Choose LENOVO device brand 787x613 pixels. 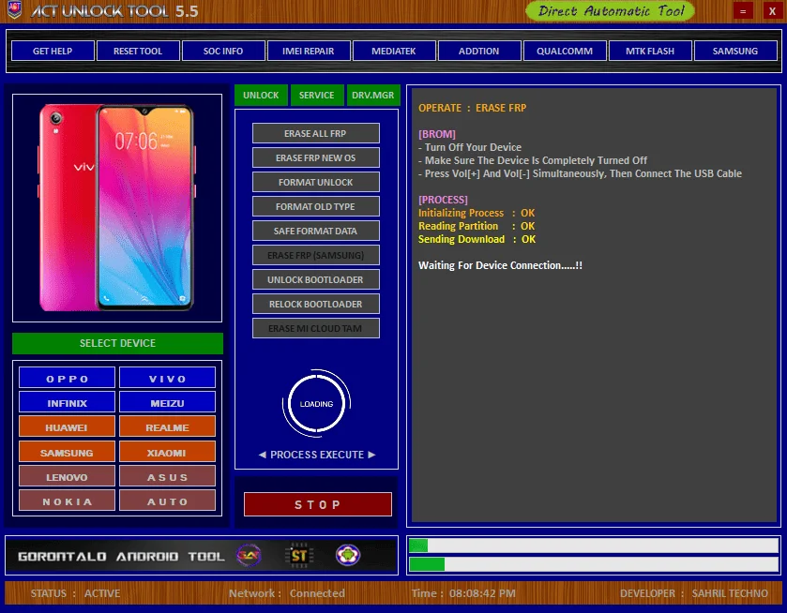[67, 477]
